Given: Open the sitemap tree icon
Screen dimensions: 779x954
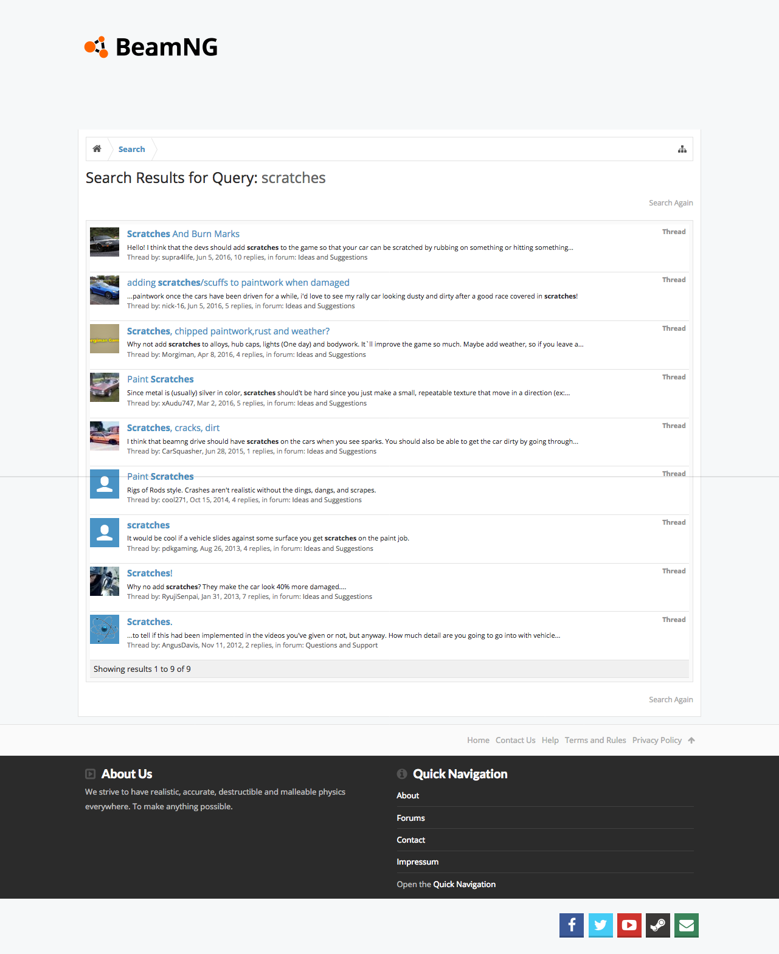Looking at the screenshot, I should 682,149.
